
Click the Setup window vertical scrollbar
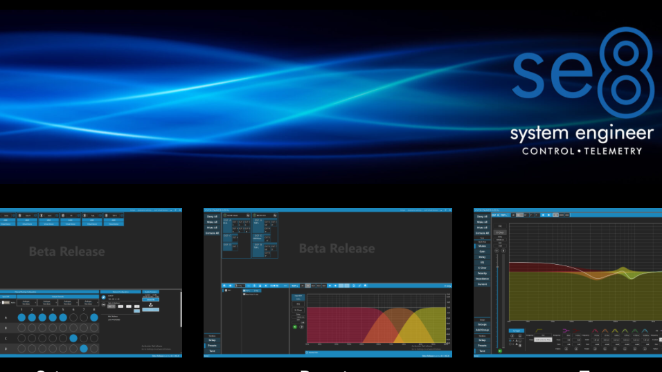181,309
